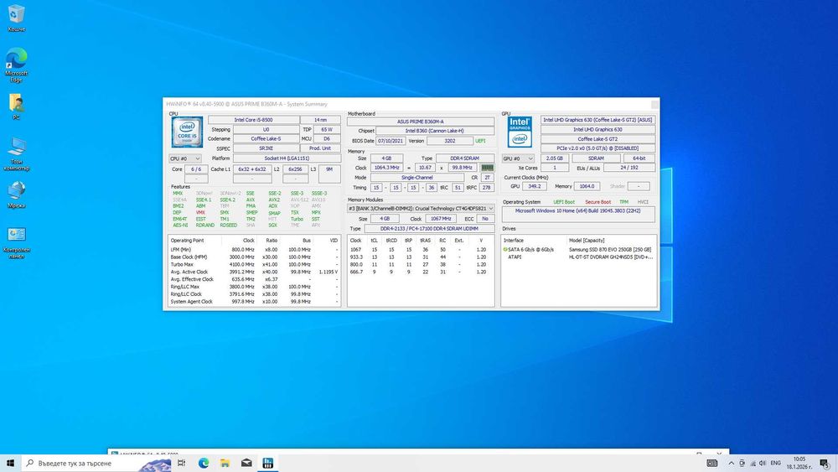Click the HWiNFO taskbar icon
The height and width of the screenshot is (472, 838).
click(268, 463)
